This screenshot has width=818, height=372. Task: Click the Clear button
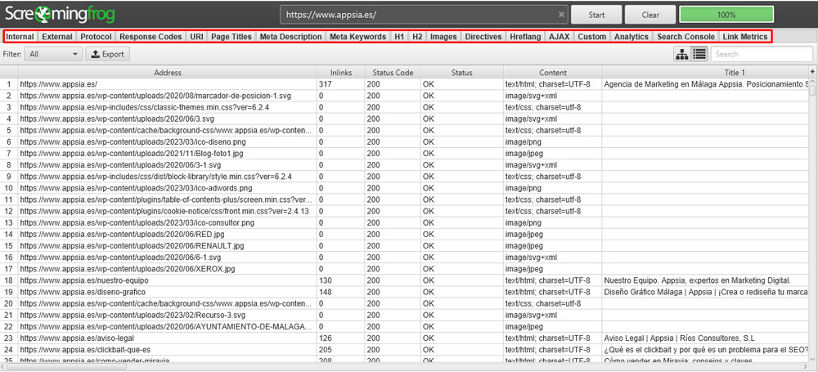pyautogui.click(x=650, y=15)
